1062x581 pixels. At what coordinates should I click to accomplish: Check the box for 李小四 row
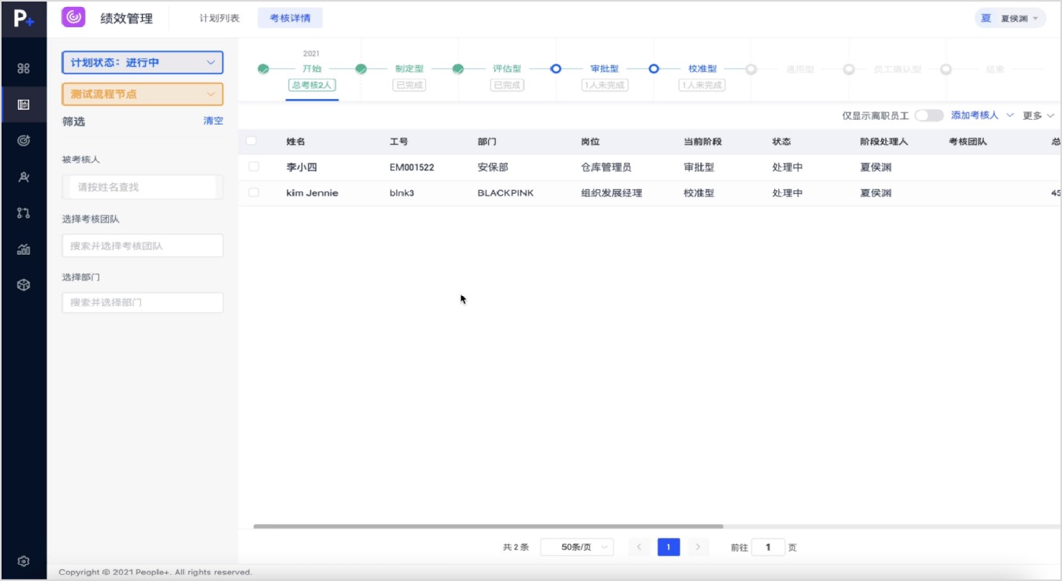(x=253, y=167)
